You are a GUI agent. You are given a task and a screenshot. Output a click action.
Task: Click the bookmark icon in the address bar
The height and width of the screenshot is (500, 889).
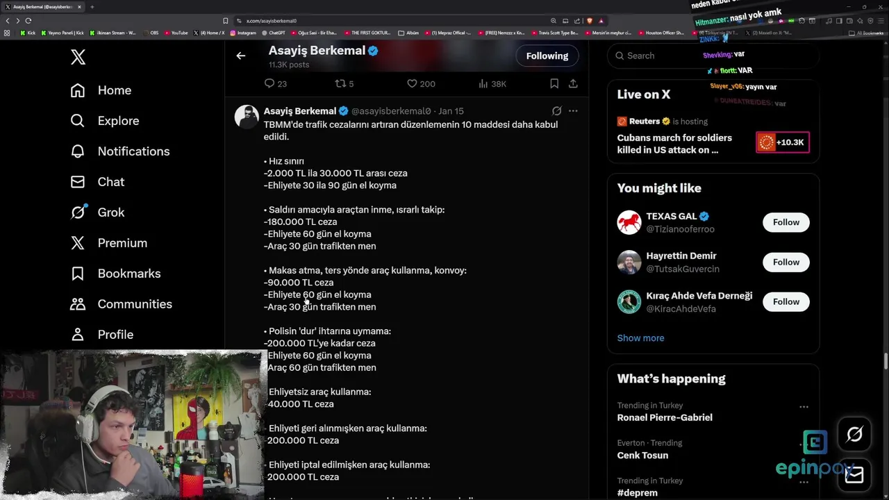(x=225, y=21)
